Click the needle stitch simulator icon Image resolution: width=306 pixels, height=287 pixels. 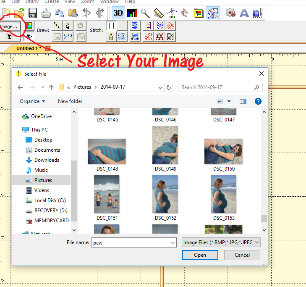172,13
